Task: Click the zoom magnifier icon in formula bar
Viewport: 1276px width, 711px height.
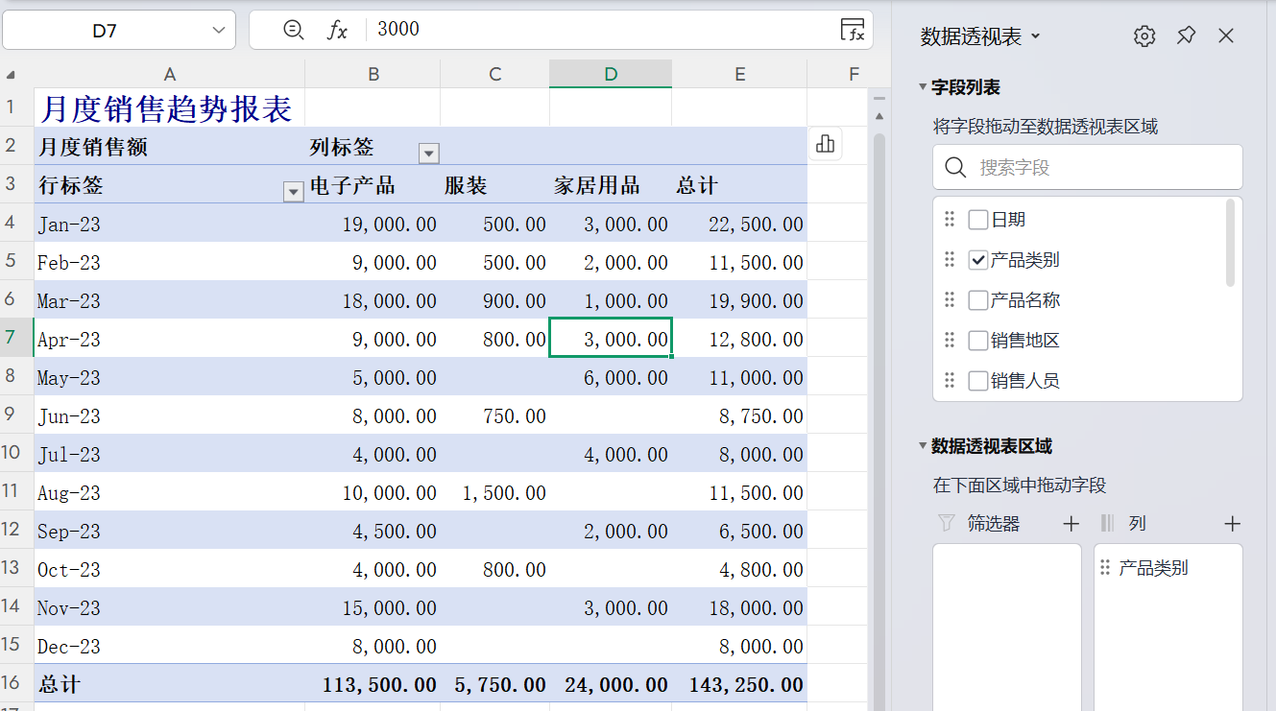Action: click(x=294, y=30)
